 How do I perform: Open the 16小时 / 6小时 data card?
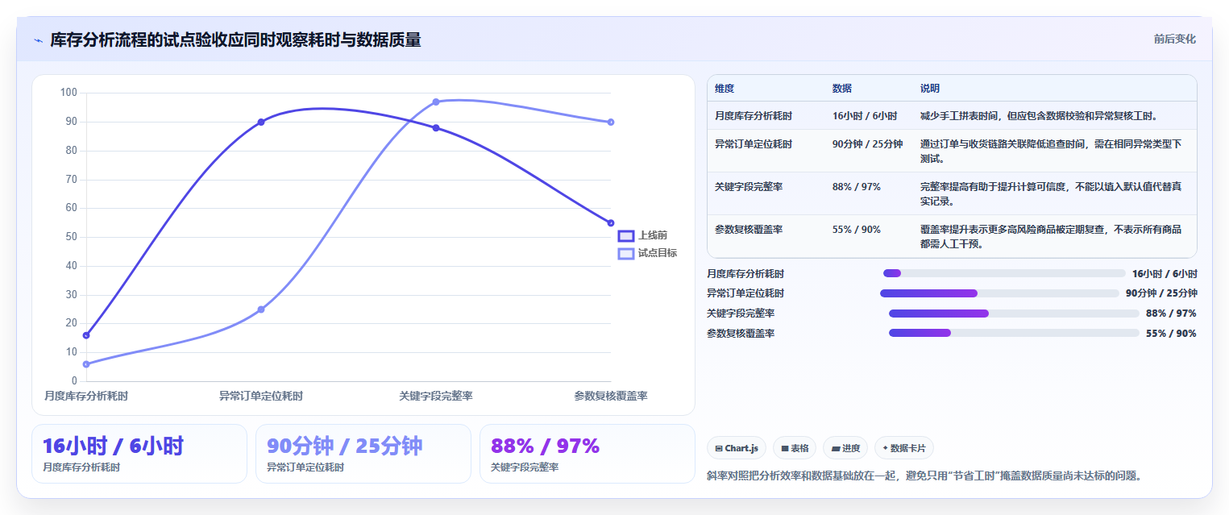click(x=139, y=454)
